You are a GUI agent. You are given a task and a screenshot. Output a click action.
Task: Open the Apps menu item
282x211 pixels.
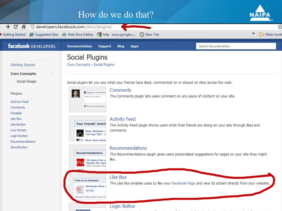pyautogui.click(x=134, y=46)
